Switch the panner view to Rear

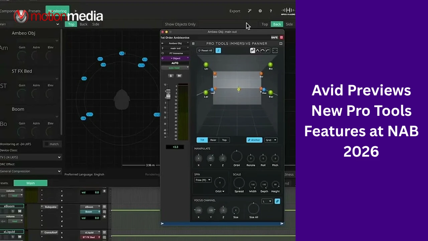(x=214, y=140)
